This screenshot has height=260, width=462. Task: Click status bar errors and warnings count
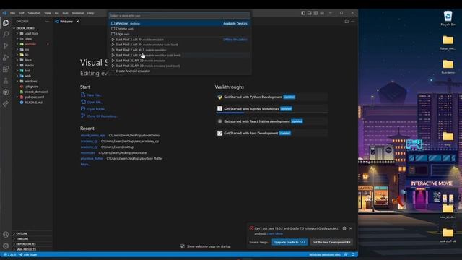pos(9,254)
